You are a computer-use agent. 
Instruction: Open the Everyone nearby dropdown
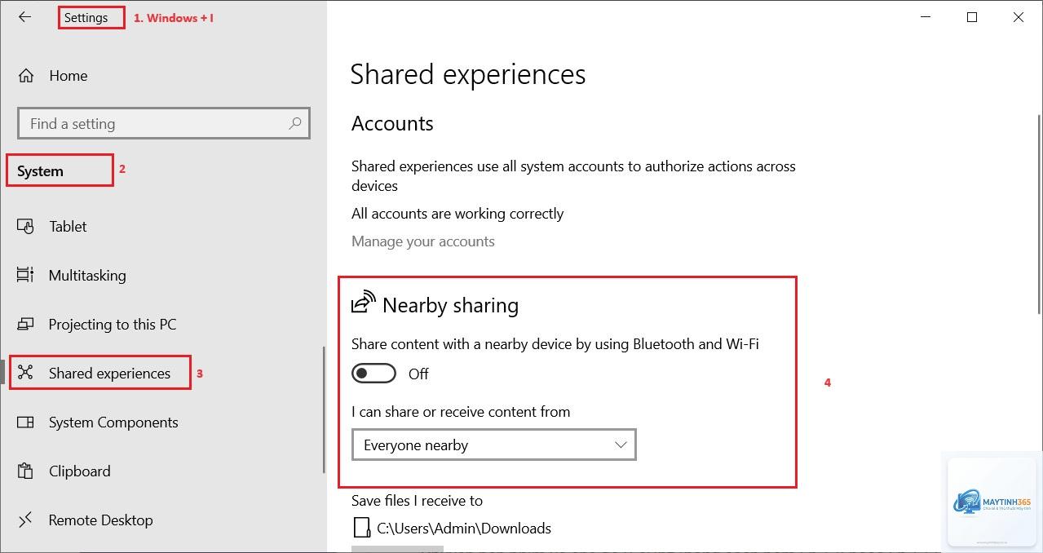pos(494,445)
